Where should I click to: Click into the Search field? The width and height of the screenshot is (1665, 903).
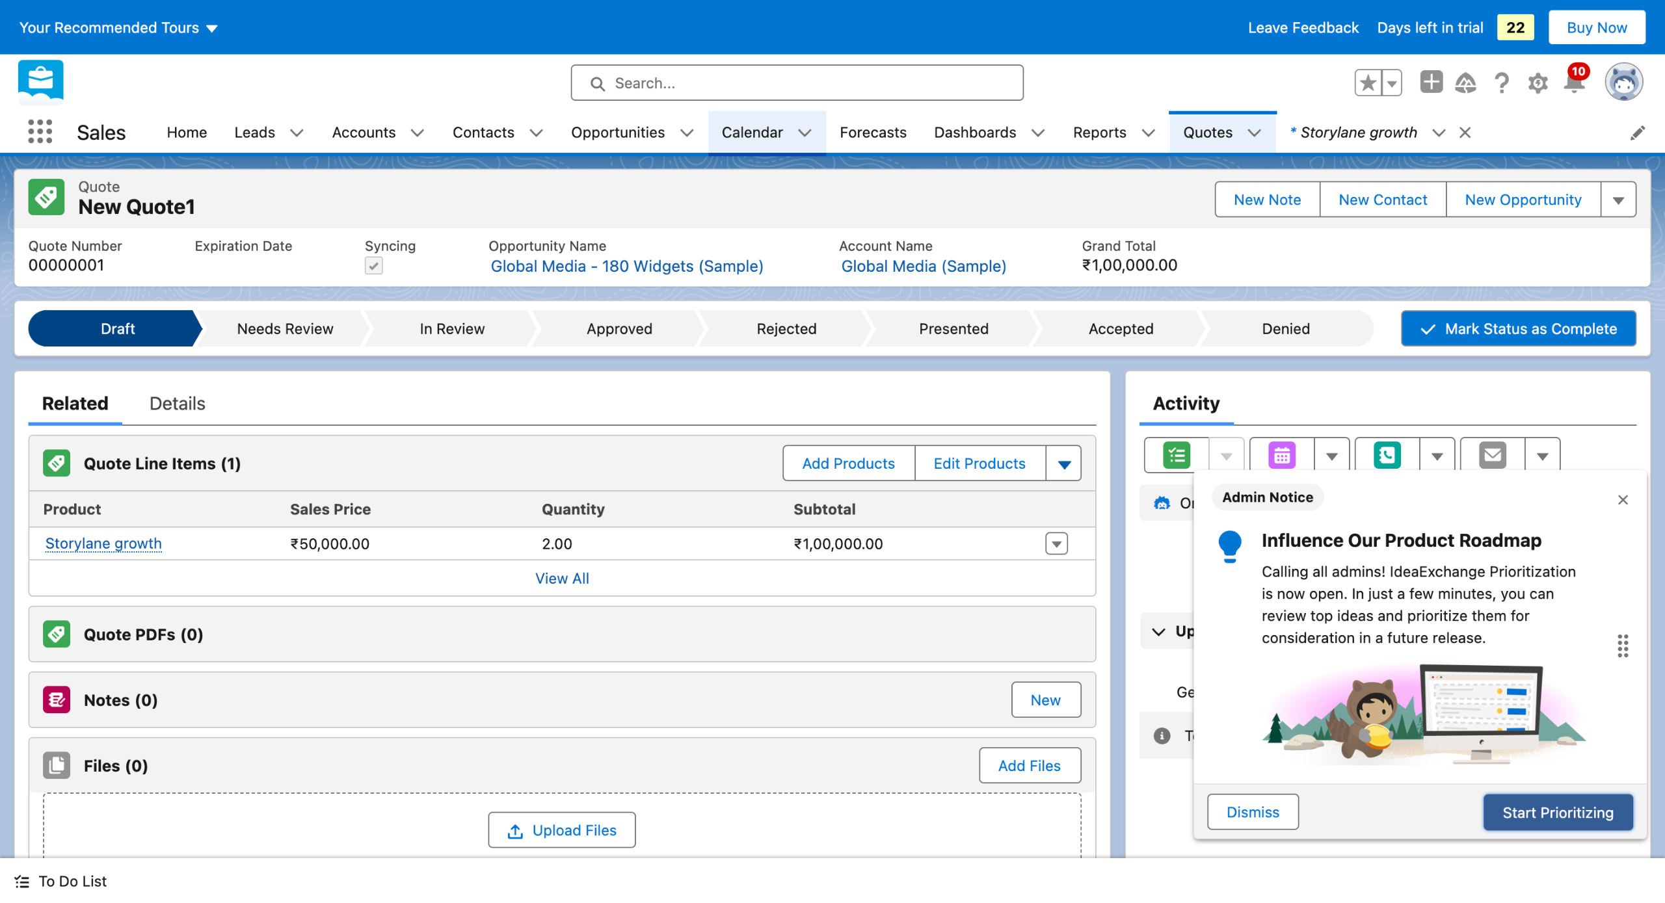click(x=797, y=83)
